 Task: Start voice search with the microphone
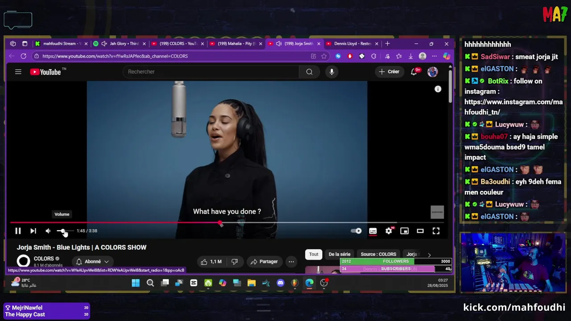[x=331, y=72]
